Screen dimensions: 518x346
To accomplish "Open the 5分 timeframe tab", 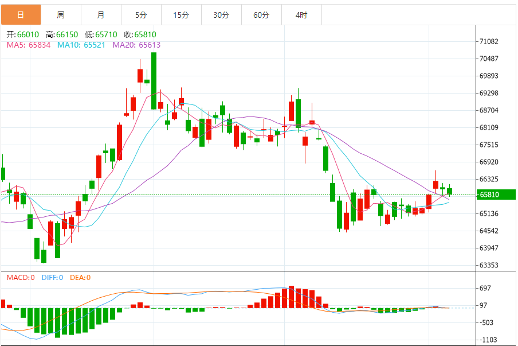I will tap(141, 15).
